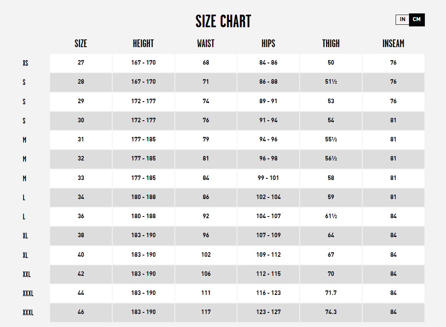This screenshot has height=327, width=446.
Task: Select the XXL row label
Action: (26, 275)
